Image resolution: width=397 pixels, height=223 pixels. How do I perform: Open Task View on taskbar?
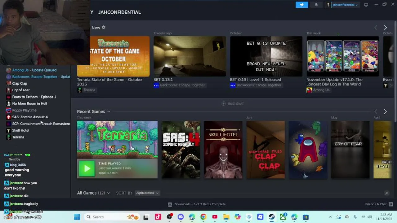146,217
